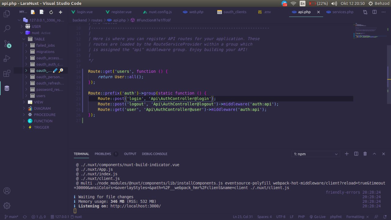
Task: Open the Explorer view in activity bar
Action: pyautogui.click(x=7, y=14)
